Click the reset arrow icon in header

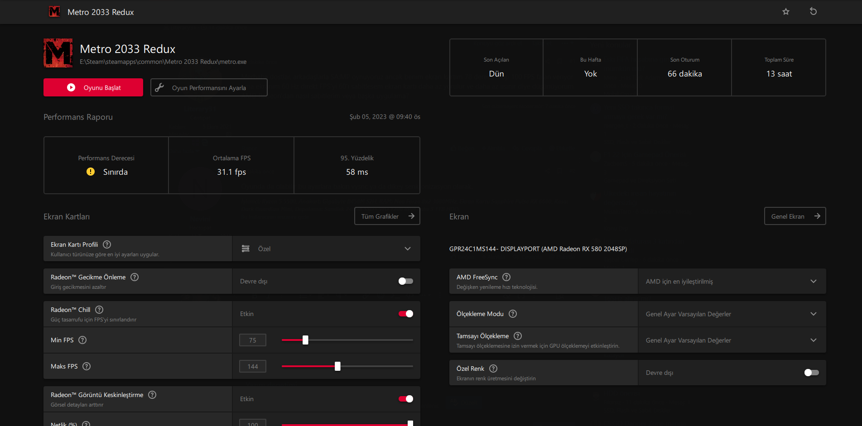(813, 11)
